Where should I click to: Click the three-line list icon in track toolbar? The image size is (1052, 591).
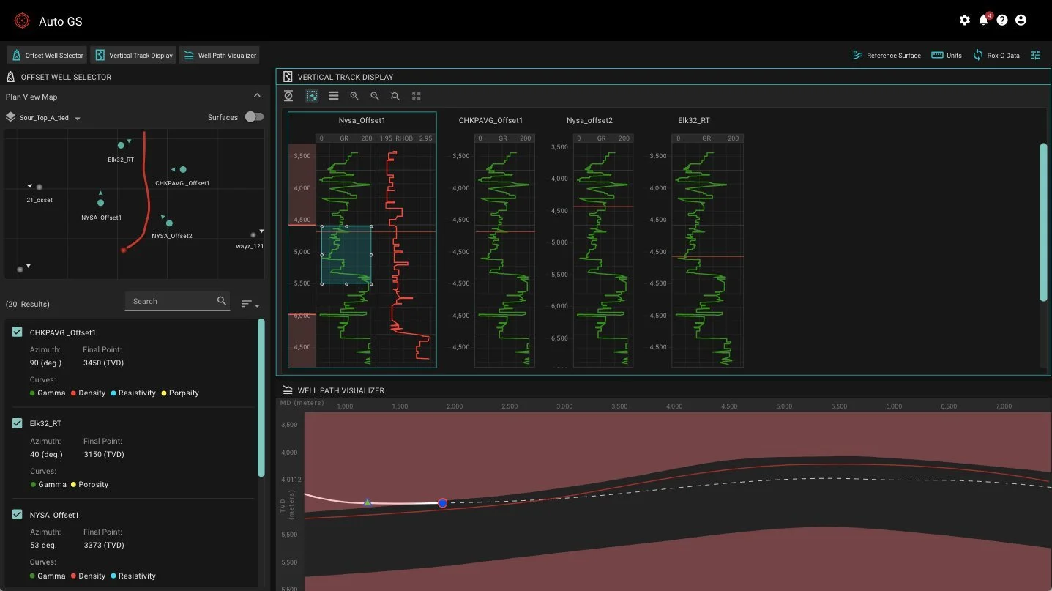coord(334,96)
